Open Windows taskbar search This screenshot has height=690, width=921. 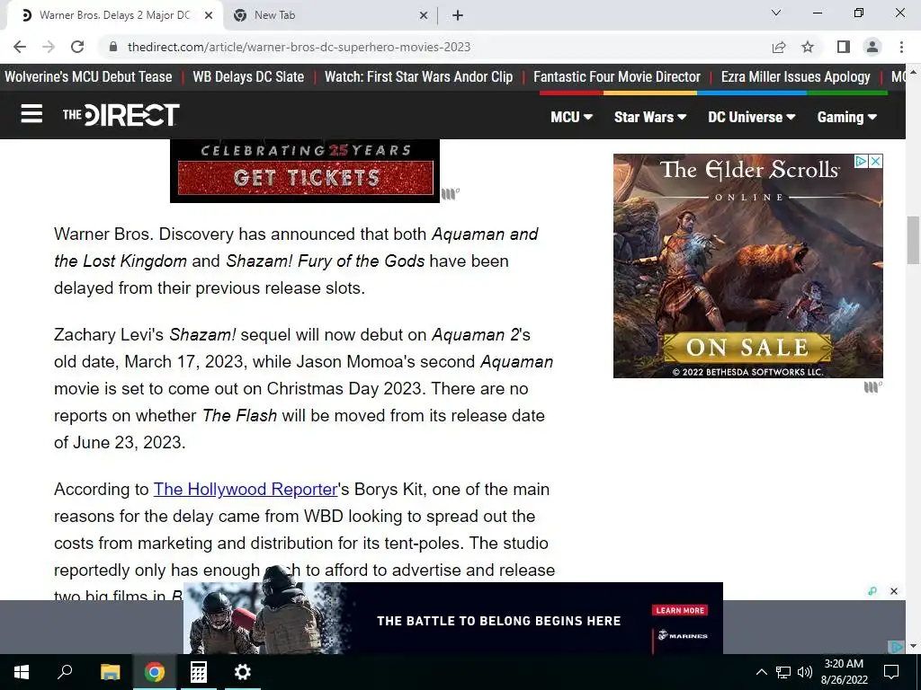65,672
